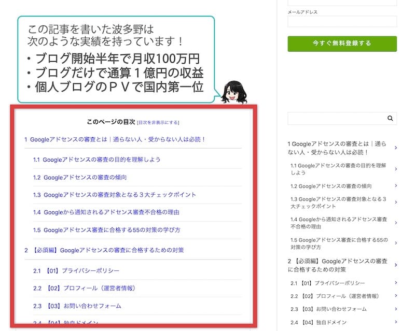
Task: Click chevron beside sidebar section 2 【必須編】
Action: click(395, 265)
